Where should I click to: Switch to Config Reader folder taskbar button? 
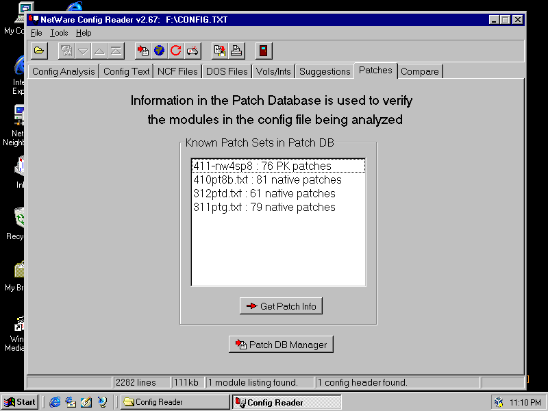pyautogui.click(x=175, y=402)
